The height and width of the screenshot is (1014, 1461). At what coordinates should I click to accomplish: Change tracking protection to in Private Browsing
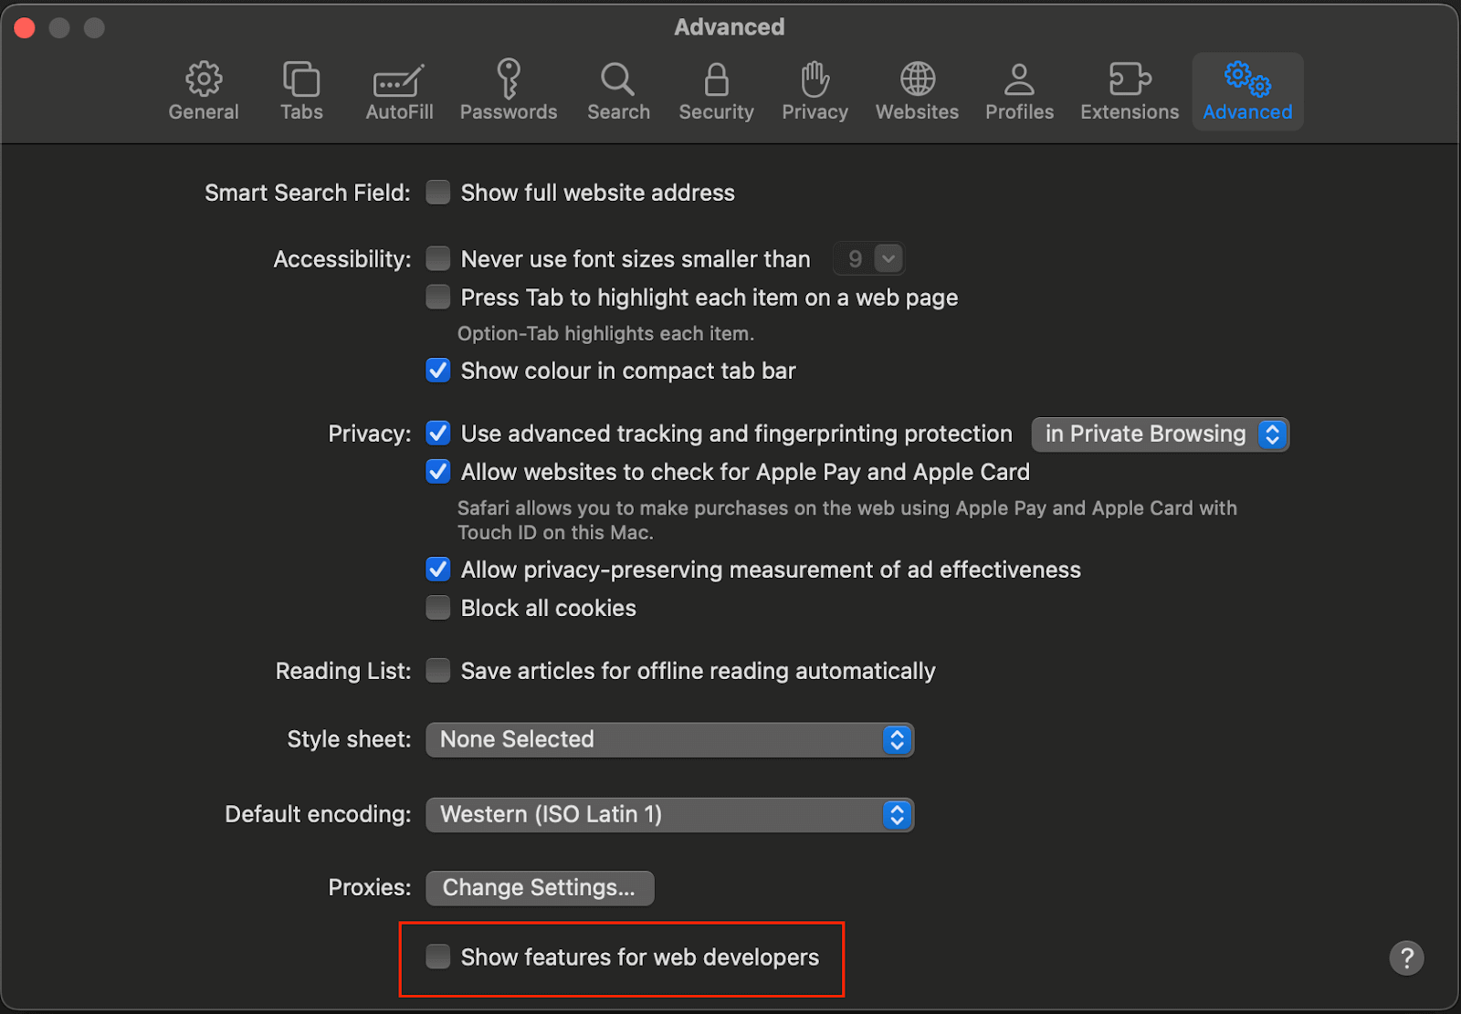[x=1160, y=434]
